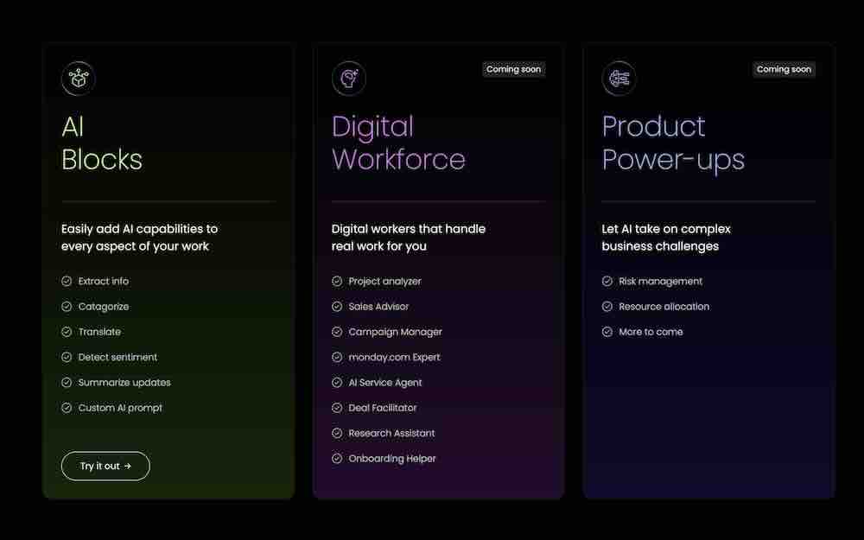Image resolution: width=864 pixels, height=540 pixels.
Task: Select the AI Service Agent text
Action: pyautogui.click(x=385, y=383)
